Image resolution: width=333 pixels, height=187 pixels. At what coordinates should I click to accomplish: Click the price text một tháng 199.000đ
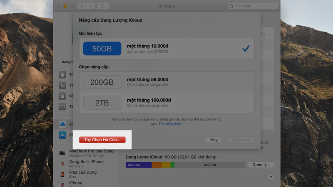[x=149, y=100]
